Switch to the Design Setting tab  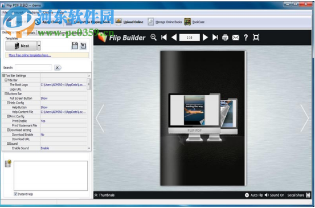(11, 32)
